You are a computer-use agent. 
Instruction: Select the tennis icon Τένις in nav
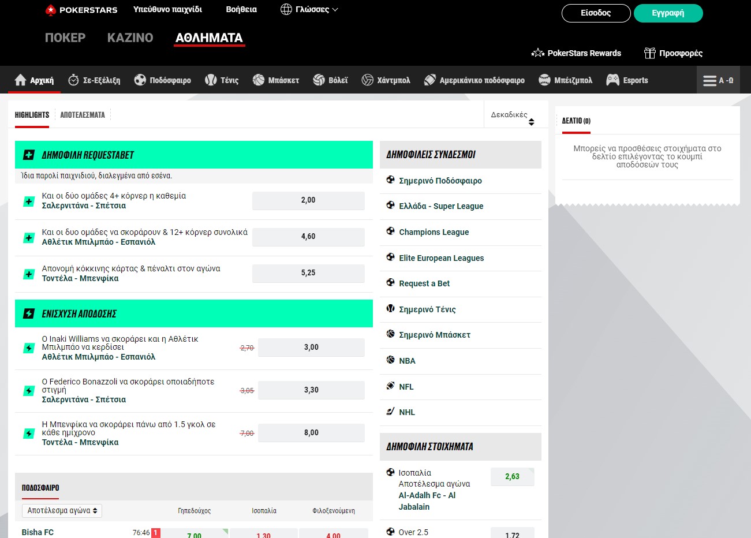(x=211, y=80)
